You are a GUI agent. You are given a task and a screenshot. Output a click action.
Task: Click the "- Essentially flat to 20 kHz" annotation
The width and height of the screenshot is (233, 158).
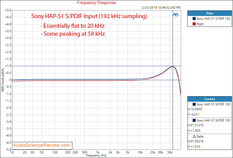(73, 26)
